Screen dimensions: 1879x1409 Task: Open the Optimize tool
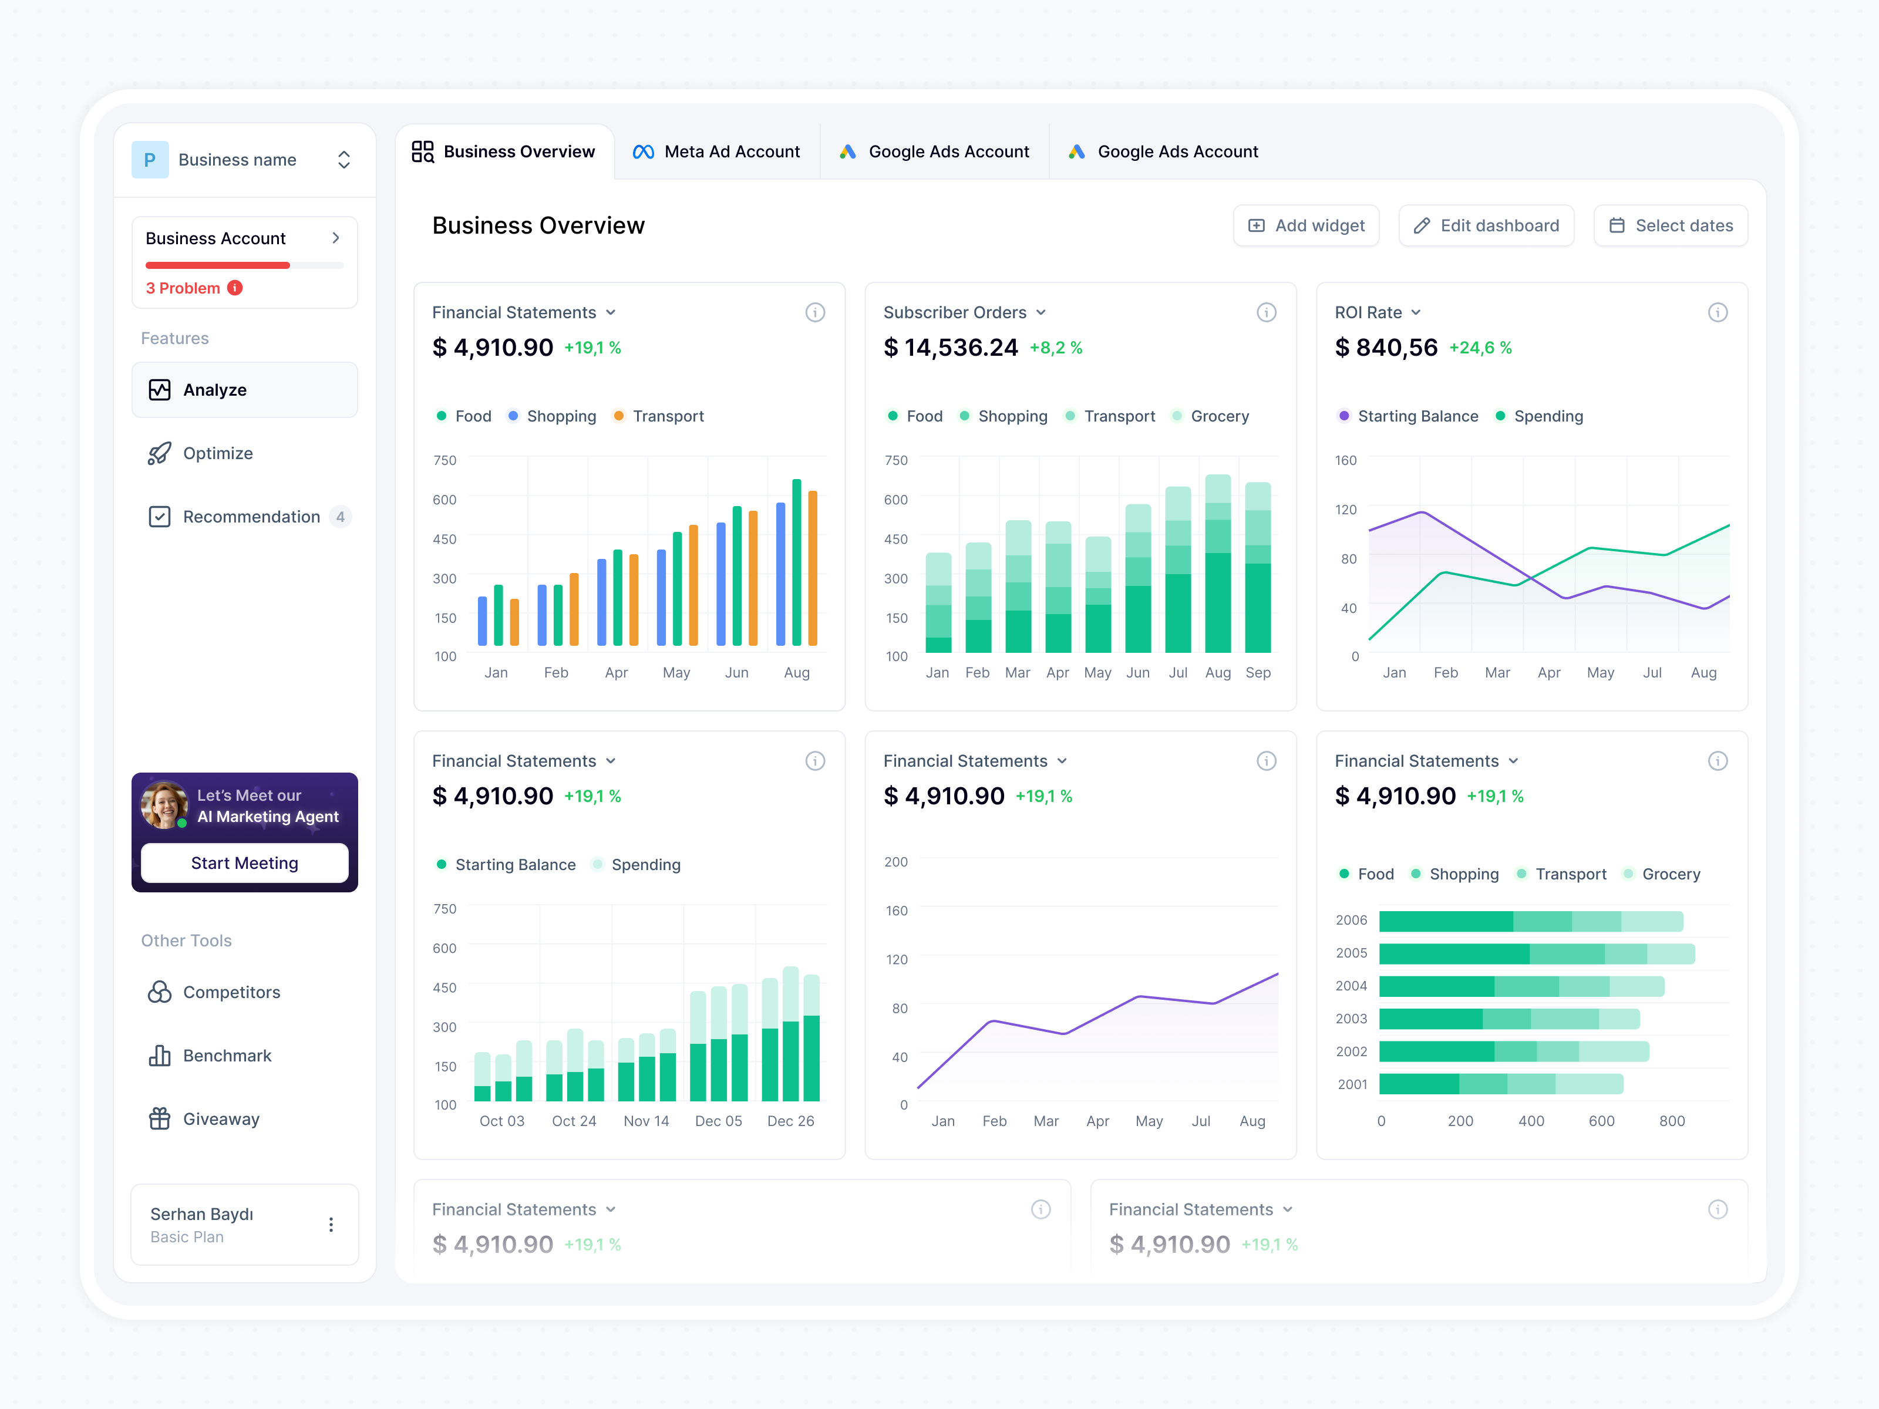click(218, 453)
